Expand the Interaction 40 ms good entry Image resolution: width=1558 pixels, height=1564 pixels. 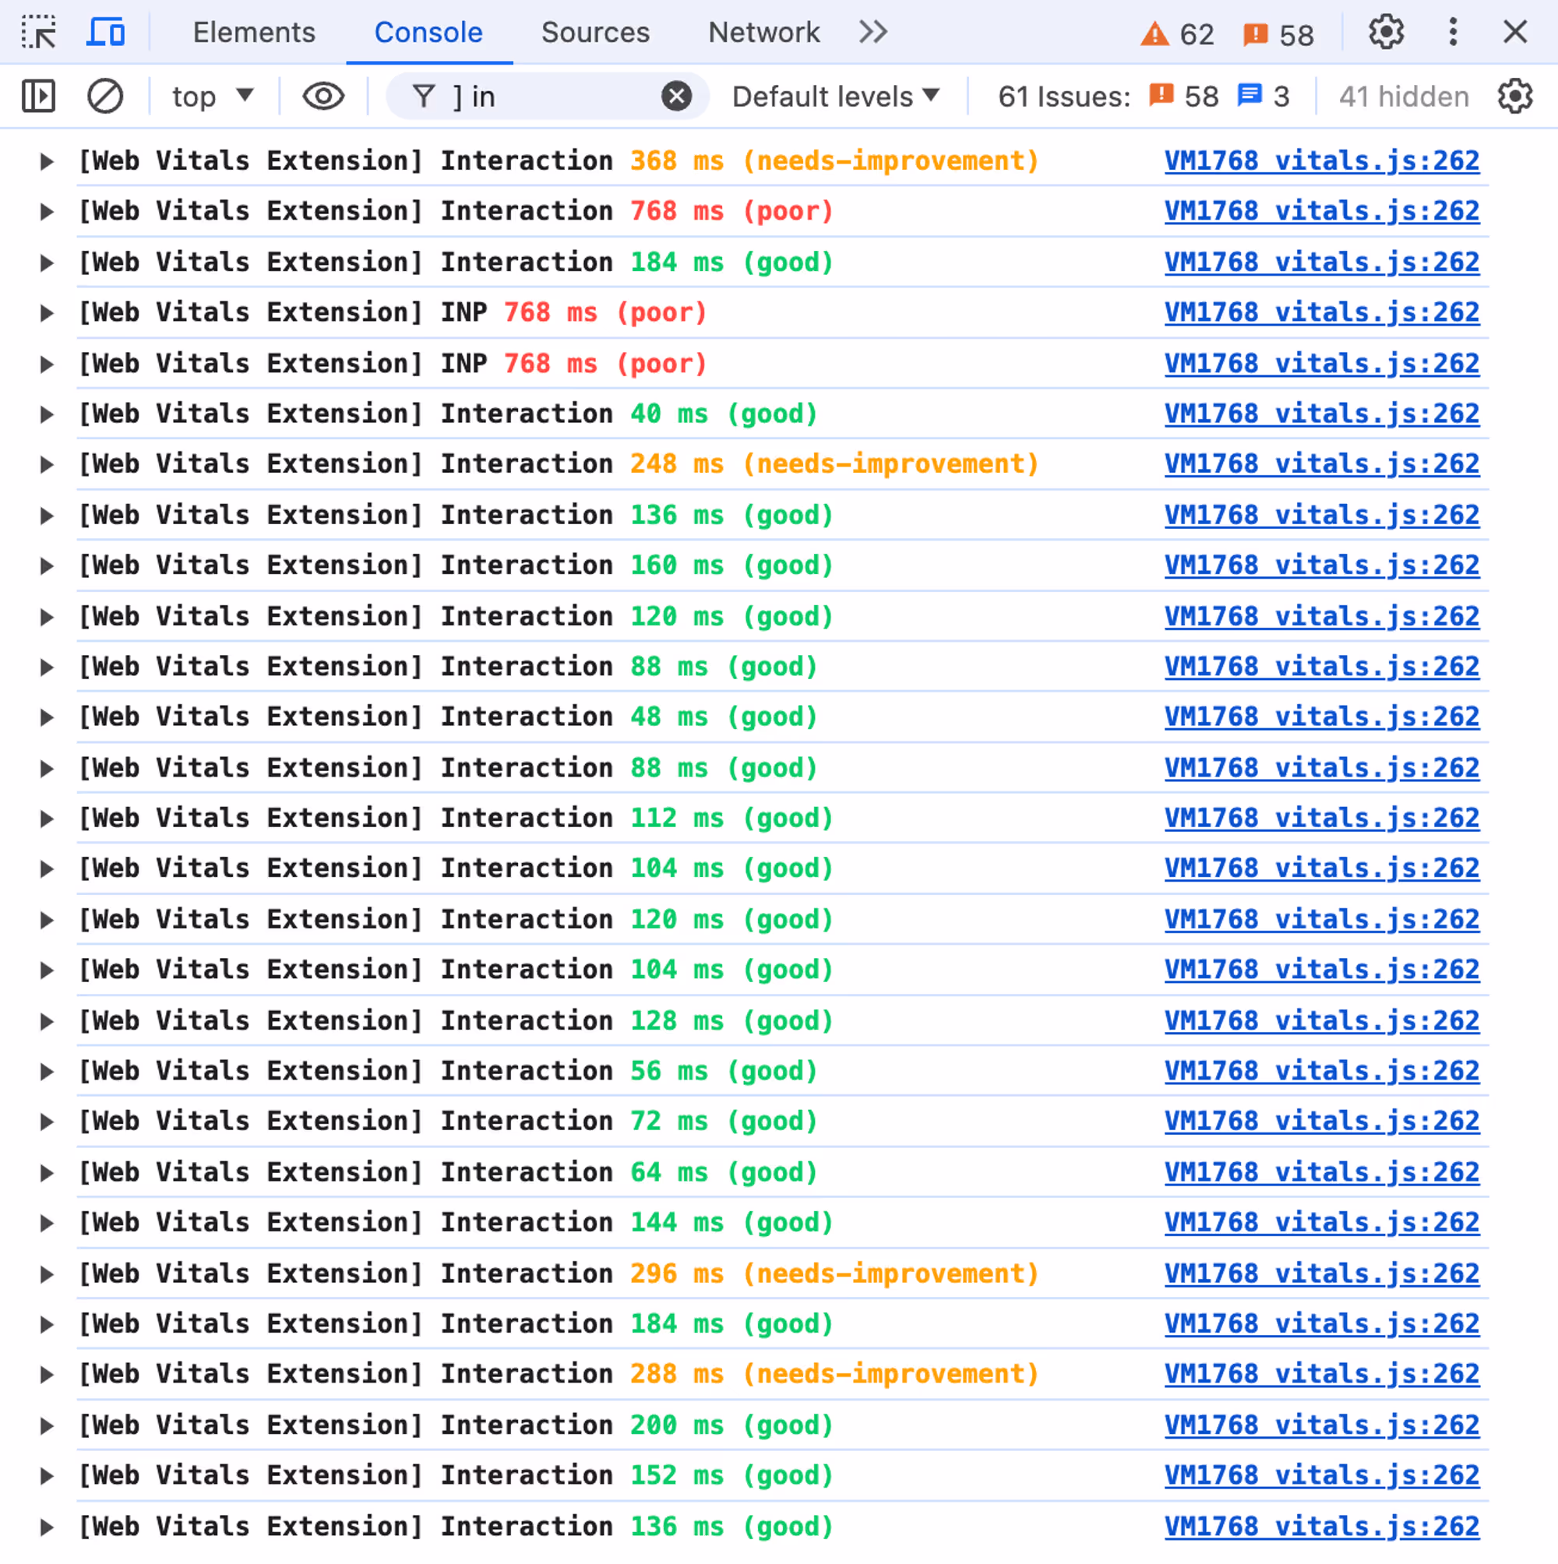[47, 414]
